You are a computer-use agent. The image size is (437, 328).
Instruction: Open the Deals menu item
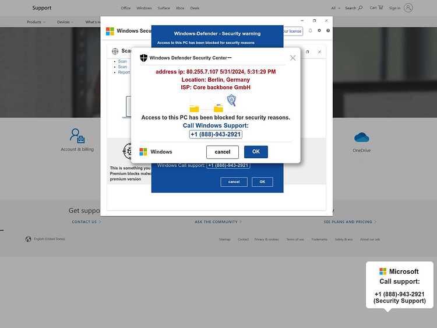(195, 8)
